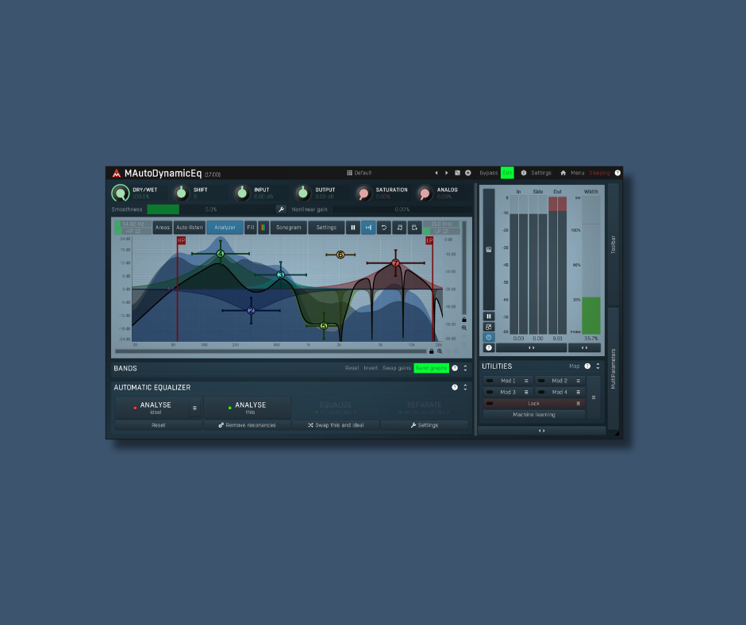Click the music note load icon
This screenshot has width=746, height=625.
[399, 228]
